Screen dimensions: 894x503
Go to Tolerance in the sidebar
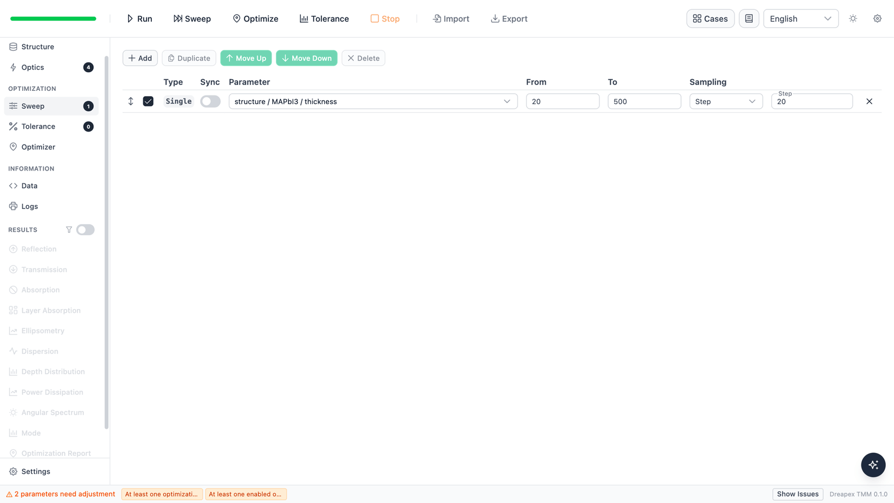[51, 126]
